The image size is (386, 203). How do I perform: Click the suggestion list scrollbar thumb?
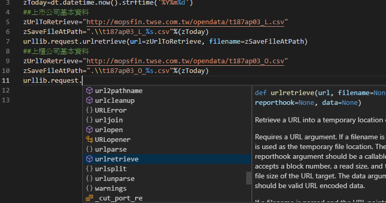tap(249, 178)
